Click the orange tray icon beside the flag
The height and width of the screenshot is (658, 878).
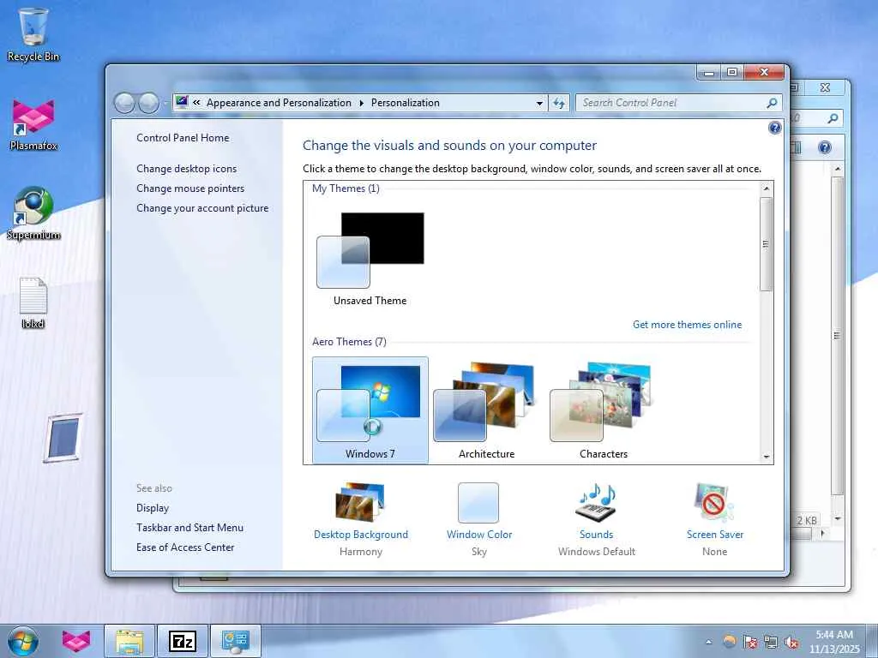click(x=729, y=642)
